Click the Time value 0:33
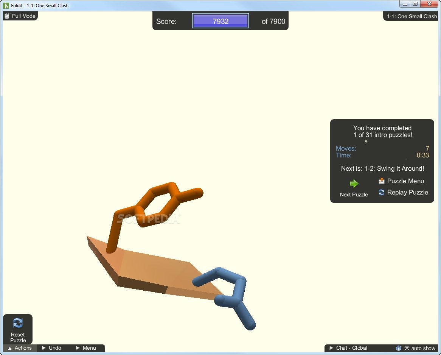 point(423,156)
